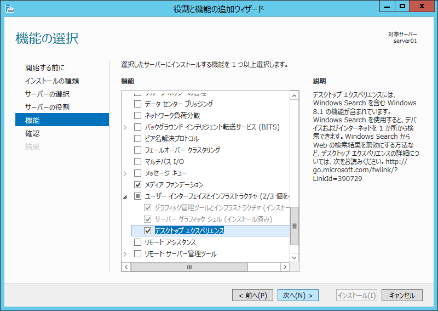Screen dimensions: 438x311
Task: Expand リモート サーバー管理ツール node
Action: click(125, 254)
